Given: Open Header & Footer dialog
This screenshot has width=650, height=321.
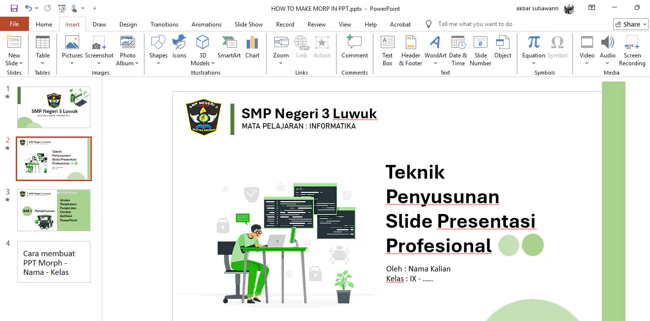Looking at the screenshot, I should pyautogui.click(x=411, y=51).
